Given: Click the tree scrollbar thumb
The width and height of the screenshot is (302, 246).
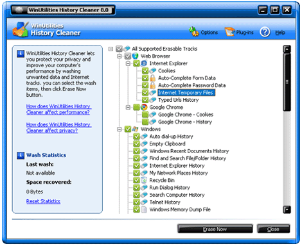Looking at the screenshot, I should coord(287,82).
